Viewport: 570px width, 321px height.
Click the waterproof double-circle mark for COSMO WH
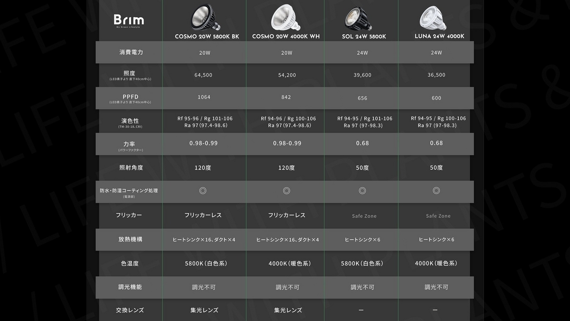tap(286, 191)
